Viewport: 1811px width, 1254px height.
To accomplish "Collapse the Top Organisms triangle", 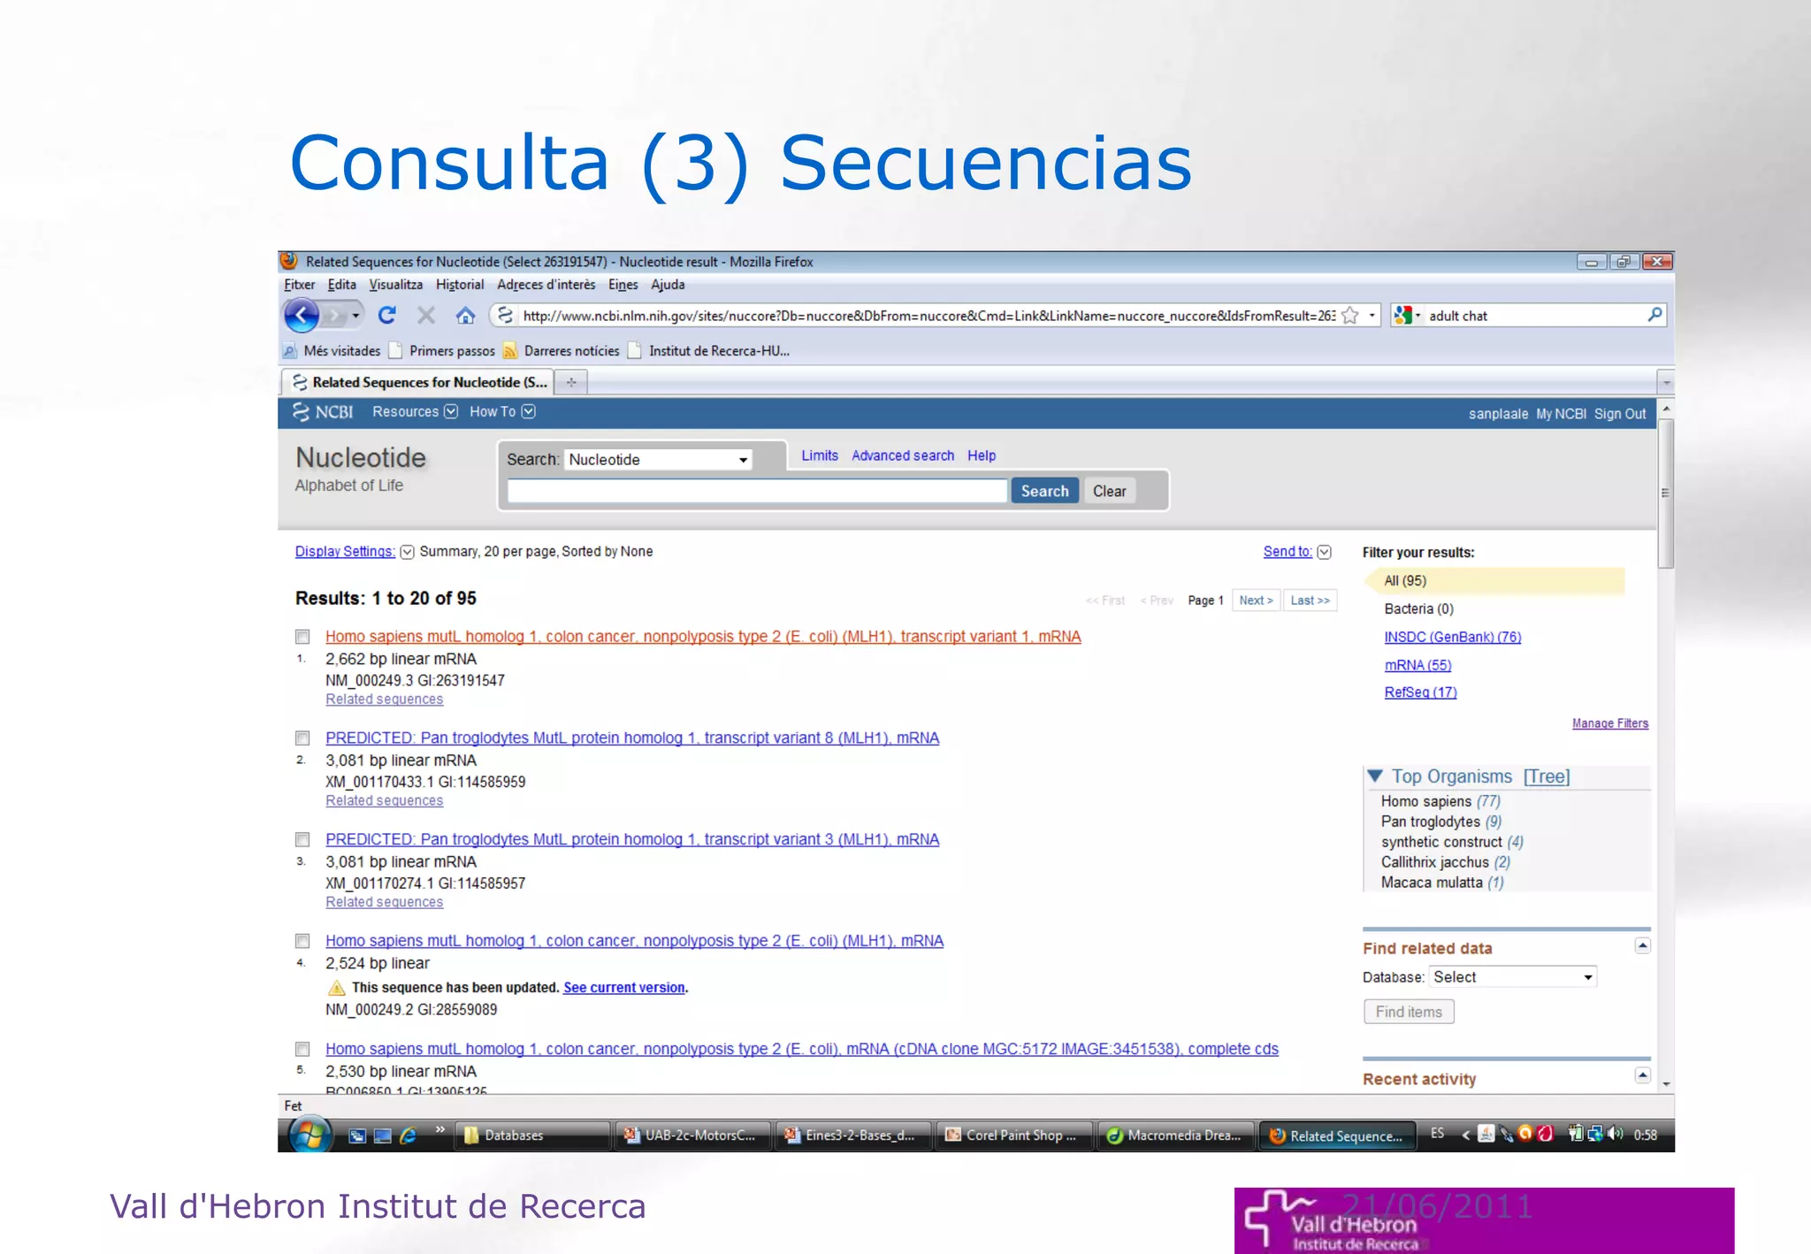I will (1375, 776).
